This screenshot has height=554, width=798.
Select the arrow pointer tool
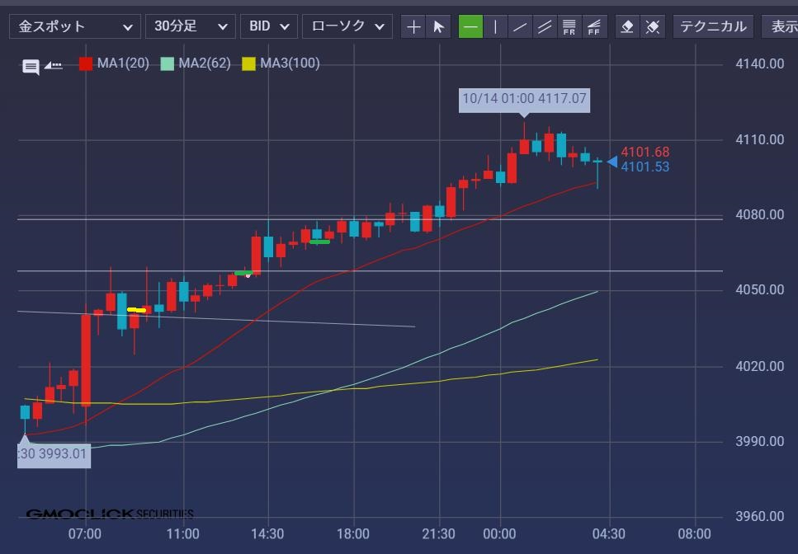(438, 26)
